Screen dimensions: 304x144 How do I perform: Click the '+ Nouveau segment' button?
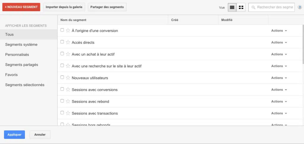[21, 7]
